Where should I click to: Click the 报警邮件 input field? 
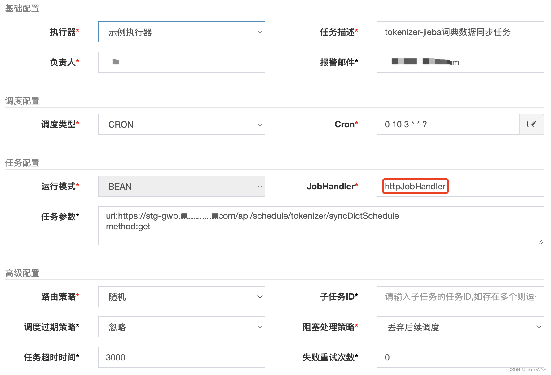pos(461,62)
